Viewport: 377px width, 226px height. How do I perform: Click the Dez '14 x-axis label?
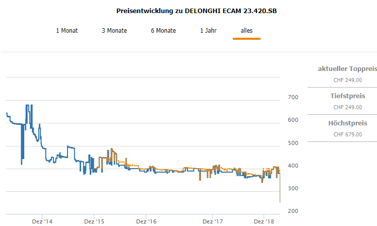tap(41, 221)
